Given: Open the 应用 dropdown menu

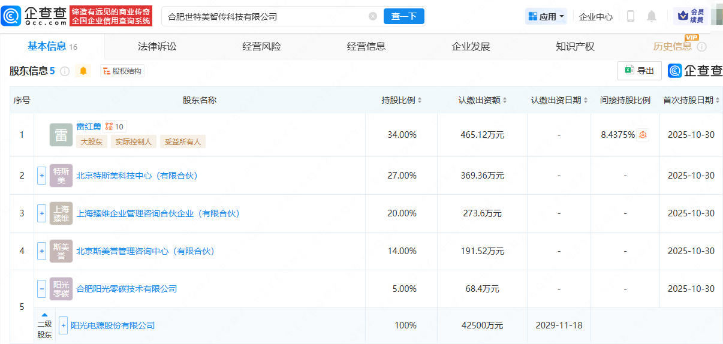Looking at the screenshot, I should coord(546,16).
